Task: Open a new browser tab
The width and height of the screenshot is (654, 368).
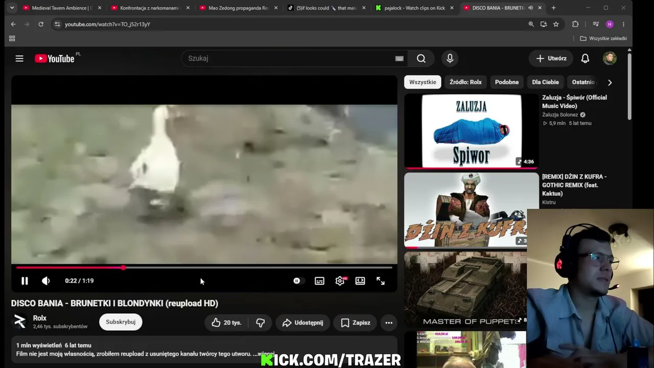Action: pyautogui.click(x=553, y=8)
